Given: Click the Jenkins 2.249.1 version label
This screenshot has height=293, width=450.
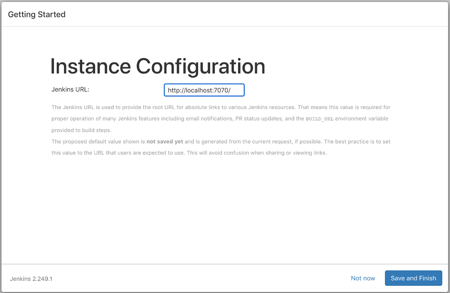Looking at the screenshot, I should coord(31,279).
